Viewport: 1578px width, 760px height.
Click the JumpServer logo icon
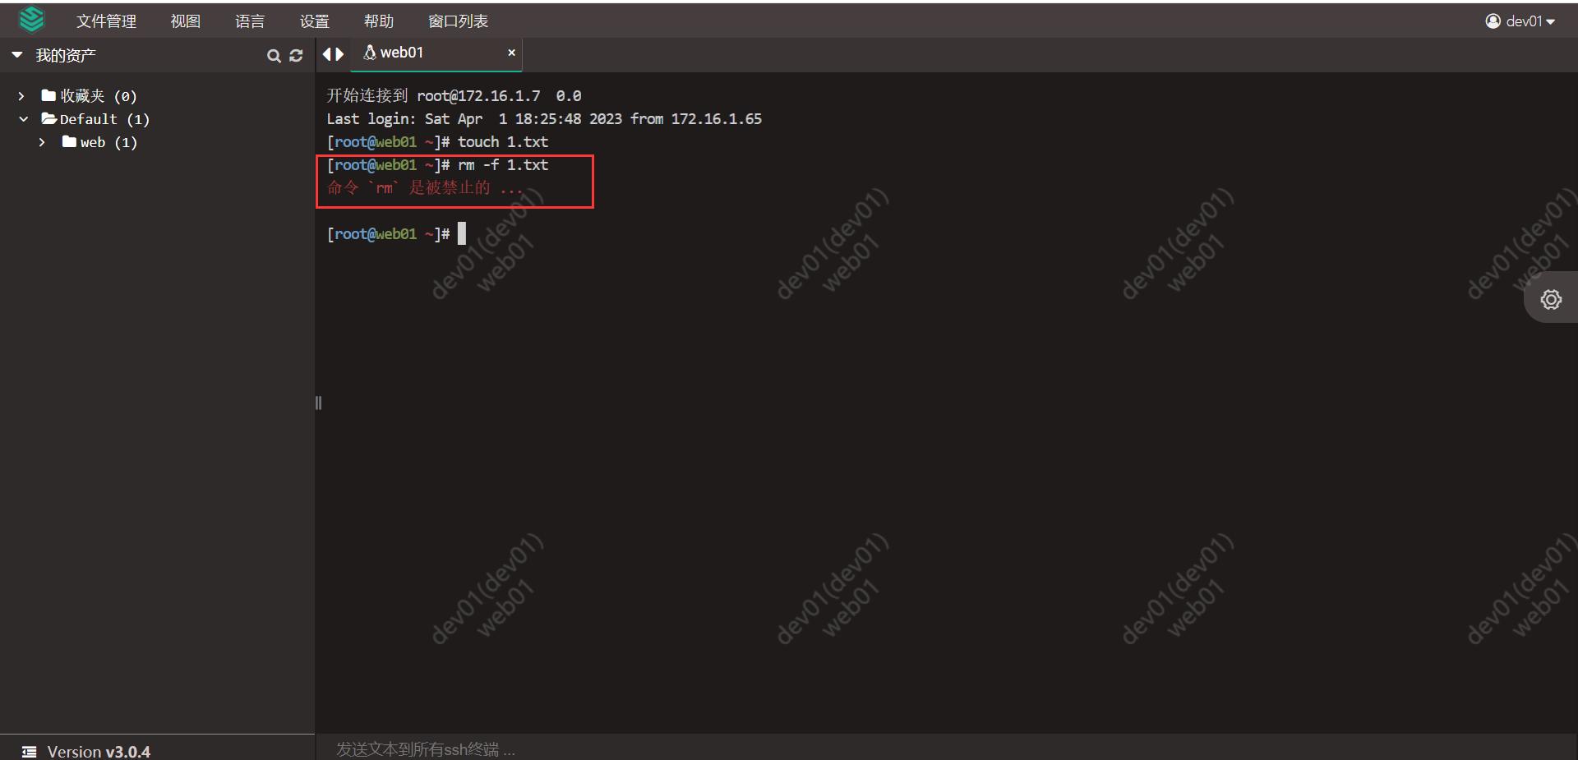31,19
